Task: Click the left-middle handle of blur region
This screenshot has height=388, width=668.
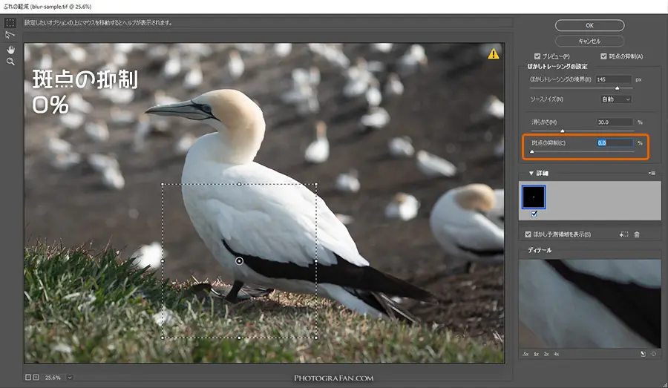Action: [163, 260]
